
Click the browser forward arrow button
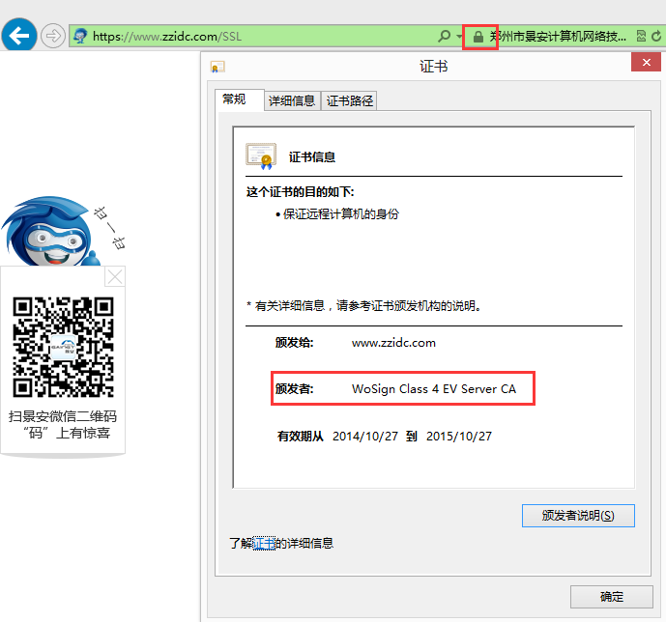pos(52,36)
